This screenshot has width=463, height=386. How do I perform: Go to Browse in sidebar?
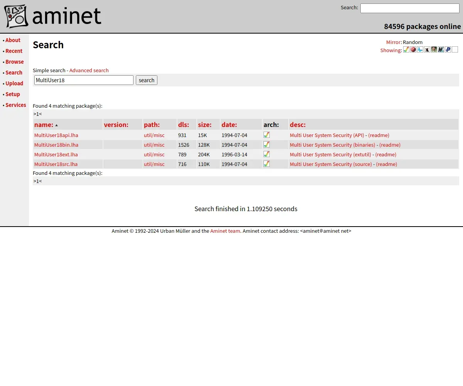click(15, 62)
